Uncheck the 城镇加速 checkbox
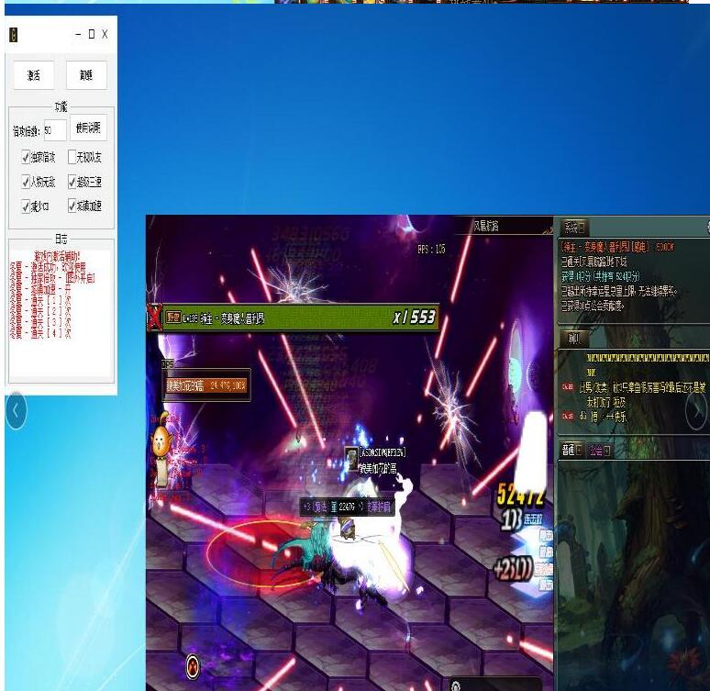This screenshot has width=710, height=691. click(72, 206)
